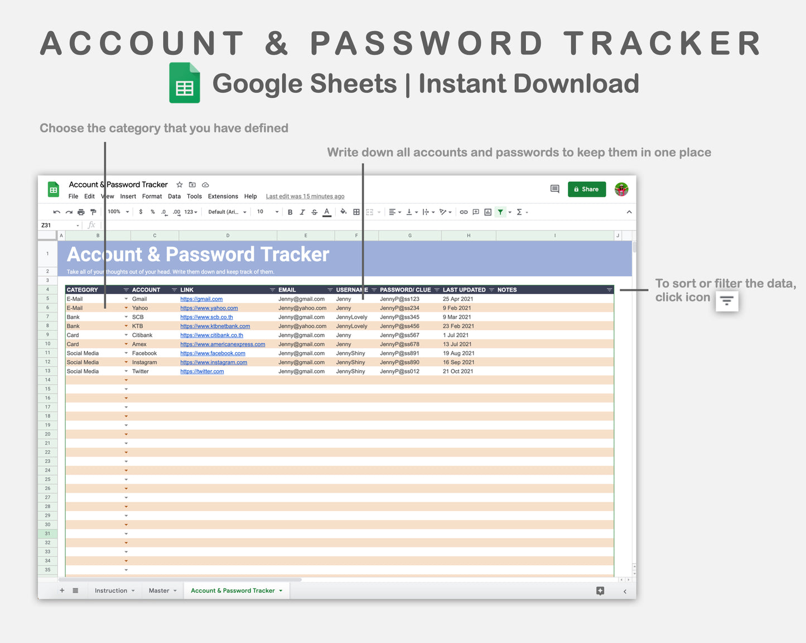The height and width of the screenshot is (643, 806).
Task: Click the Undo icon
Action: [x=56, y=212]
